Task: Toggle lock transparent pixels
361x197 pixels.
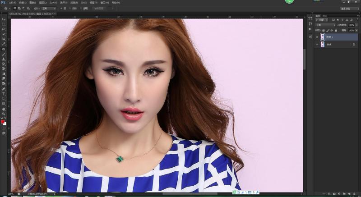Action: coord(324,30)
